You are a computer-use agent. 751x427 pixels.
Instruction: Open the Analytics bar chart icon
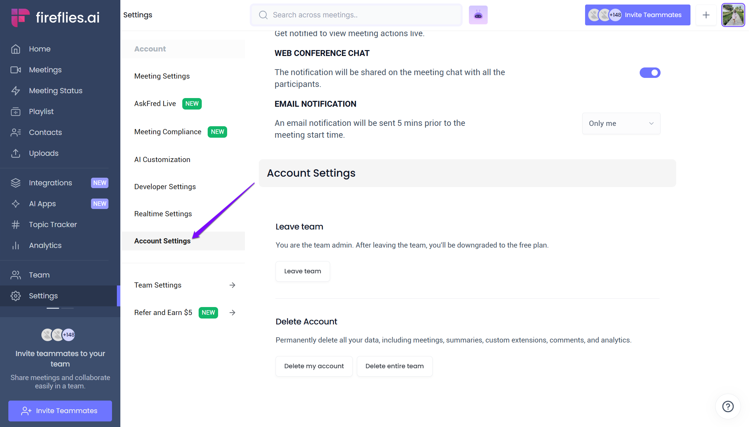[16, 245]
